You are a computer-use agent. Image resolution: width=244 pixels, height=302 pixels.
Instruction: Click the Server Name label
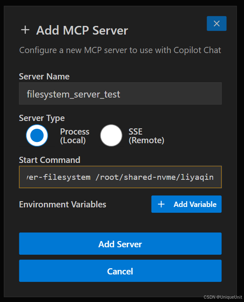pyautogui.click(x=44, y=77)
